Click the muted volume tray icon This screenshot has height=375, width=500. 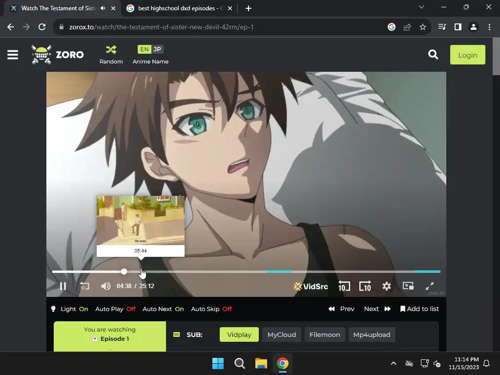click(x=437, y=363)
